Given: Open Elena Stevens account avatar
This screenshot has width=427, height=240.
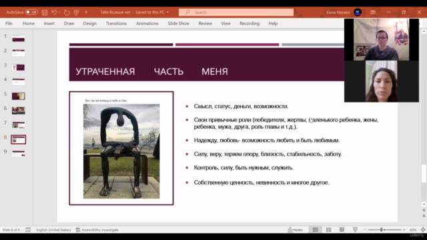Looking at the screenshot, I should point(358,12).
